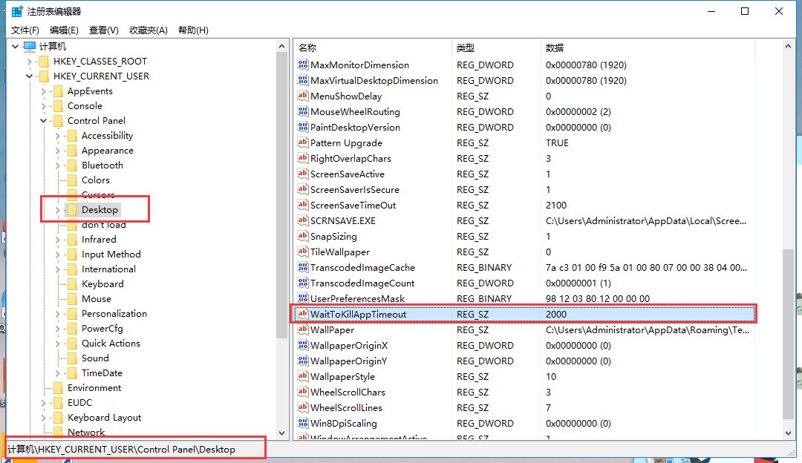The image size is (802, 463).
Task: Open the 编辑(E) menu
Action: click(x=64, y=30)
